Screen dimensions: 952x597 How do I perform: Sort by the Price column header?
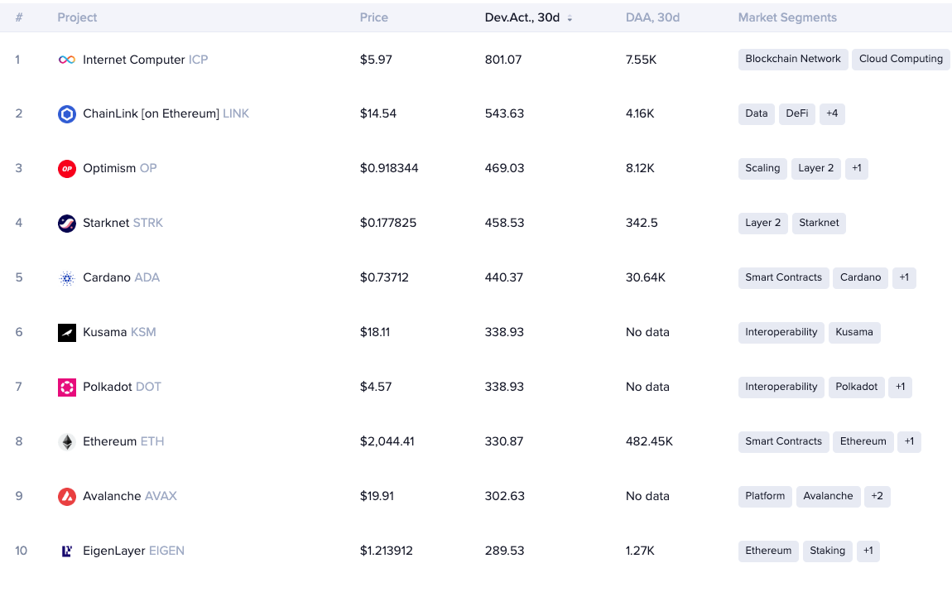[x=374, y=17]
